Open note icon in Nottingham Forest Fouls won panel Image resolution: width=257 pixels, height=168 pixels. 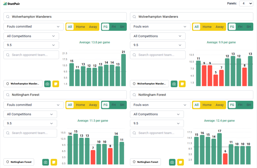click(x=180, y=162)
